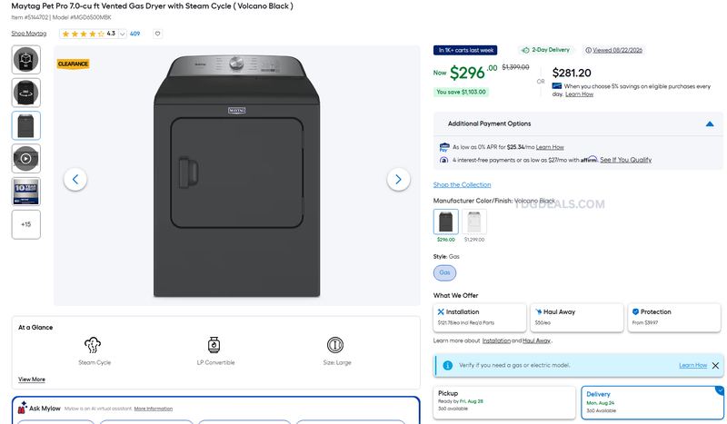The height and width of the screenshot is (424, 727).
Task: Expand the 4.3 star rating dropdown
Action: (122, 34)
